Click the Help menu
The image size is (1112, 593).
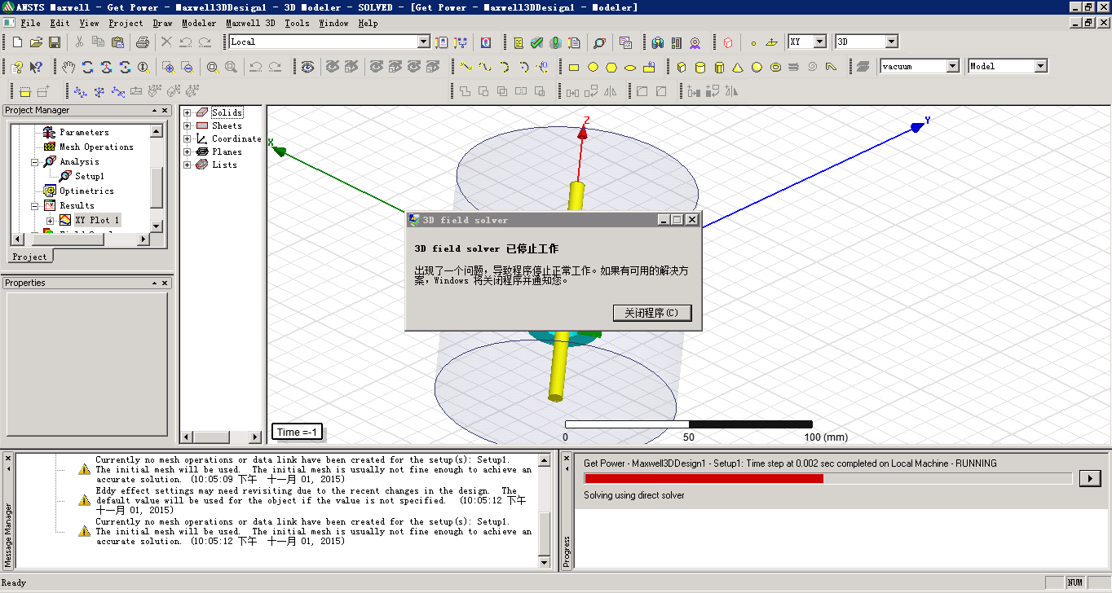coord(368,23)
